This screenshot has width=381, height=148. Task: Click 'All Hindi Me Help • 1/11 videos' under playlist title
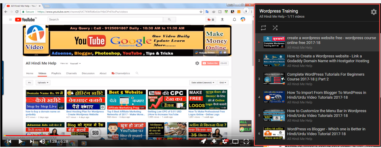[x=282, y=17]
